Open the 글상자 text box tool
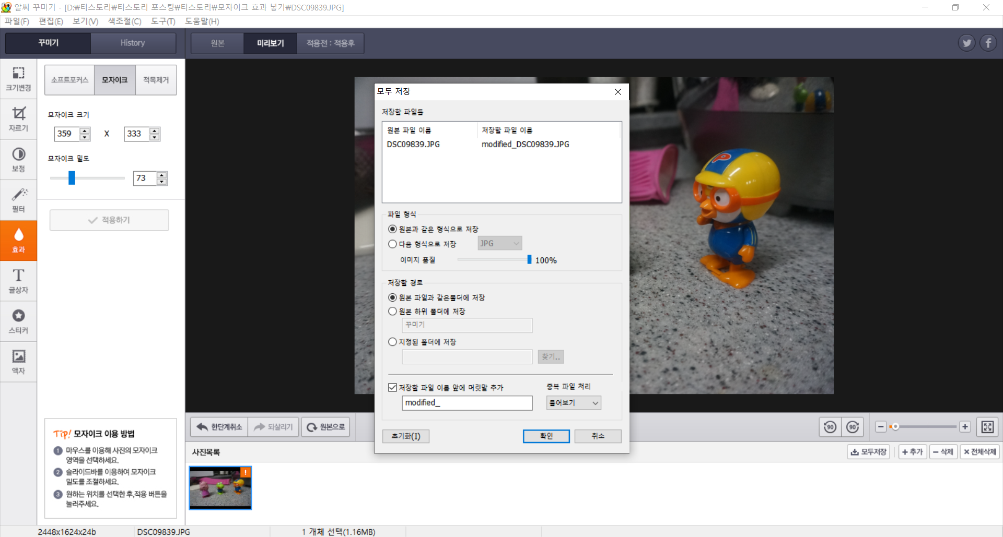Screen dimensions: 1003x537 (18, 281)
